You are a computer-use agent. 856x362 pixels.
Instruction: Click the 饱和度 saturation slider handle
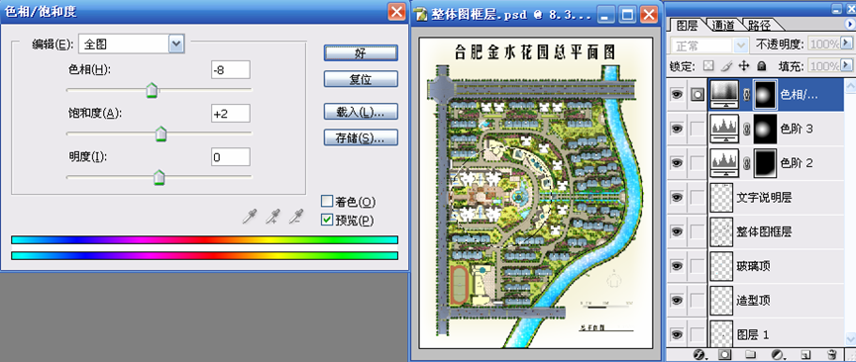coord(160,134)
